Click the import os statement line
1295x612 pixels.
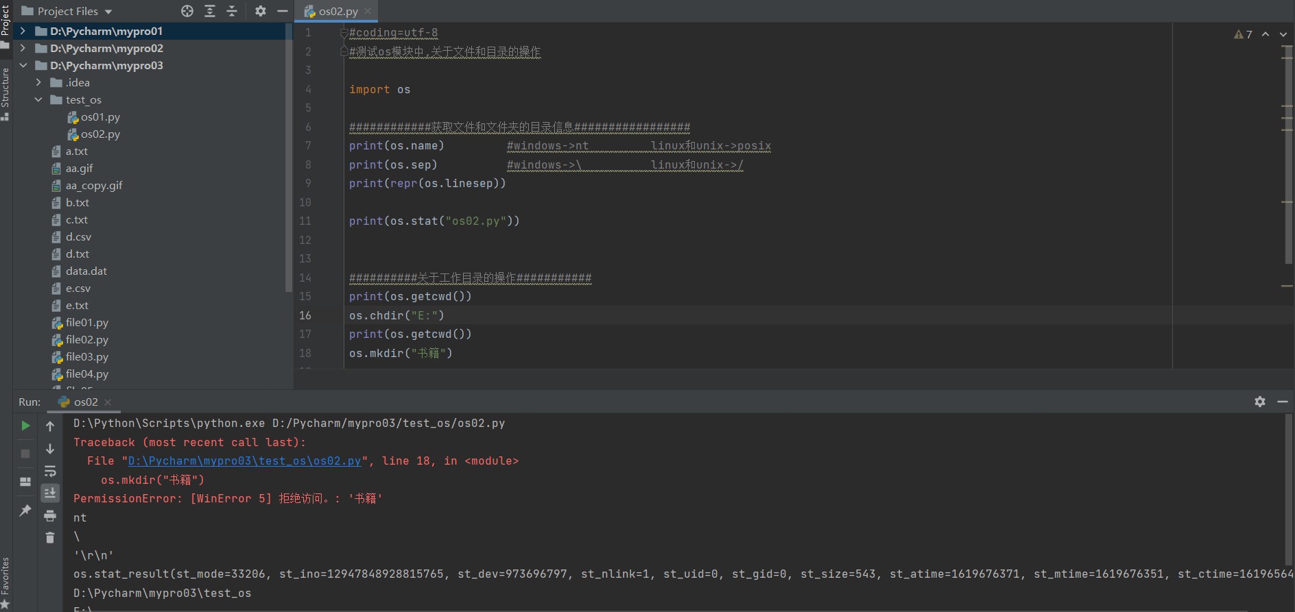tap(379, 89)
